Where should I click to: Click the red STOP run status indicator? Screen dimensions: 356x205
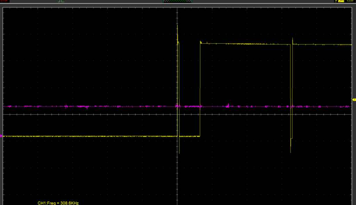tap(5, 1)
